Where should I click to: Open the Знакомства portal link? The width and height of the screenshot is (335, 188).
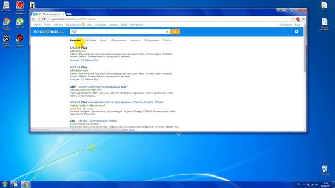pyautogui.click(x=100, y=25)
